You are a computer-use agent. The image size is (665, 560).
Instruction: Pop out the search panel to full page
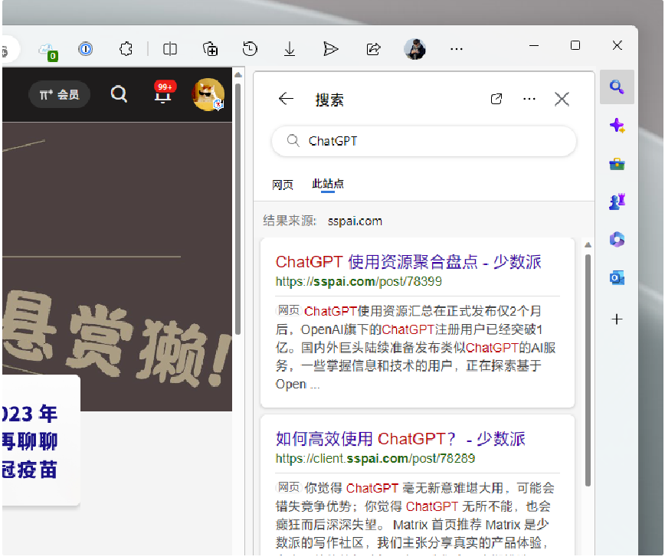point(496,98)
